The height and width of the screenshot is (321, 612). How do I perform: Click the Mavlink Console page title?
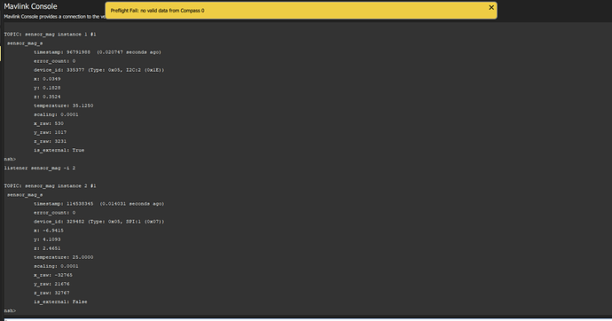tap(30, 6)
